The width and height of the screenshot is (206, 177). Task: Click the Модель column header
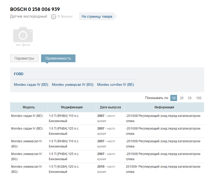click(x=29, y=107)
